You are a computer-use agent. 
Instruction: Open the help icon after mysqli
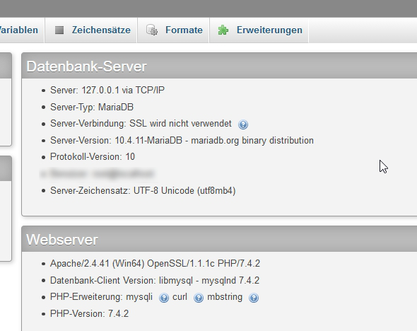164,298
